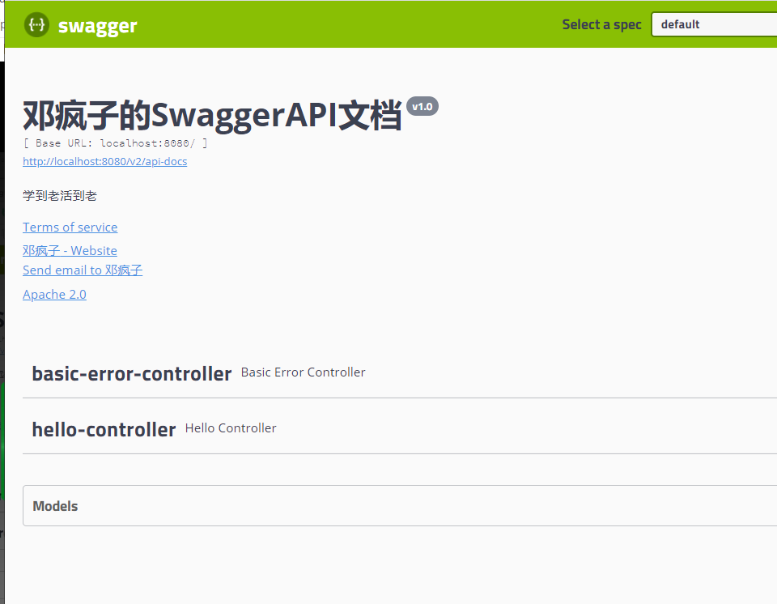This screenshot has height=604, width=777.
Task: Open the Select a spec dropdown
Action: click(714, 24)
